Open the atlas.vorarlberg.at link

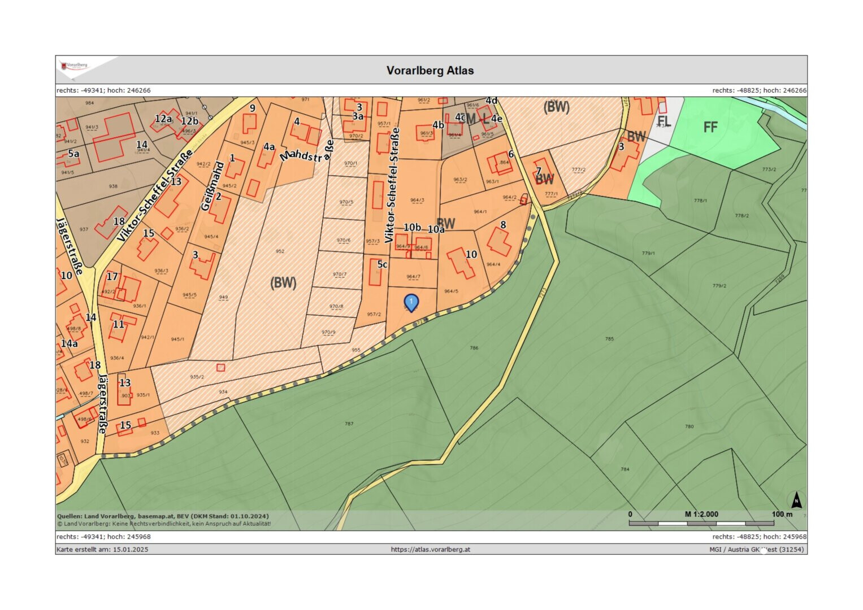pyautogui.click(x=430, y=549)
